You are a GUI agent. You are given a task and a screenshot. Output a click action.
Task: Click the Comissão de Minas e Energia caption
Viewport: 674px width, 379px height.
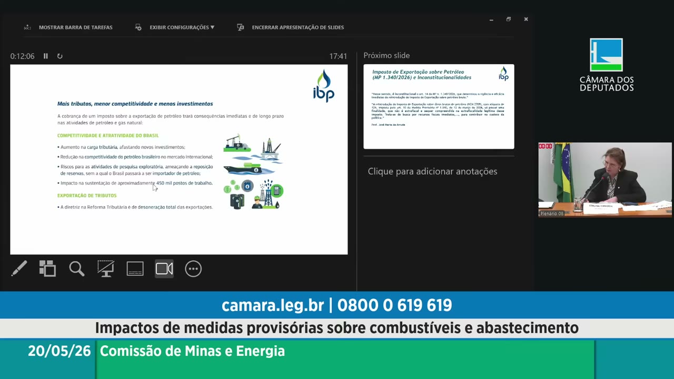192,351
